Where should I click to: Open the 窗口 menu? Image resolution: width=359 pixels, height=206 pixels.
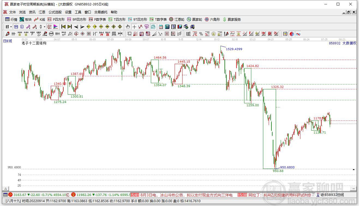(x=88, y=12)
